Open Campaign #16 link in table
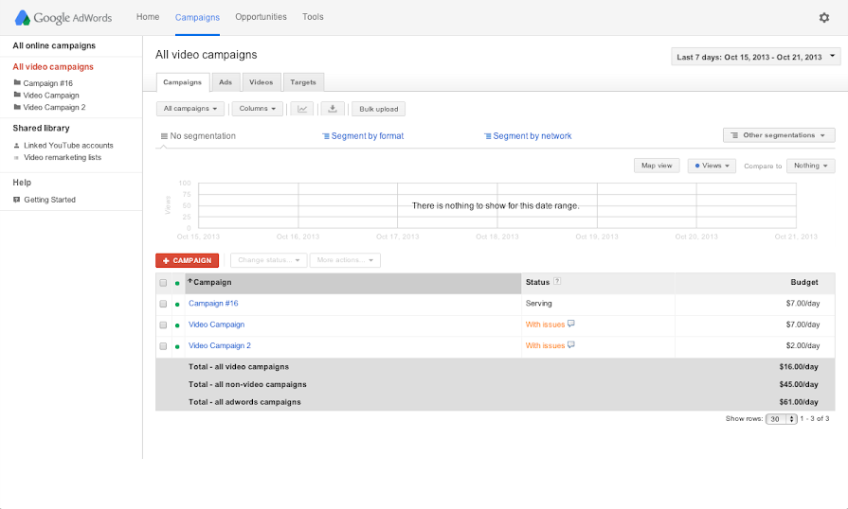Image resolution: width=848 pixels, height=509 pixels. (213, 304)
